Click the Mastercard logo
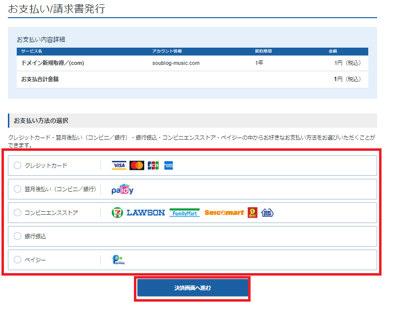The image size is (415, 309). (136, 166)
